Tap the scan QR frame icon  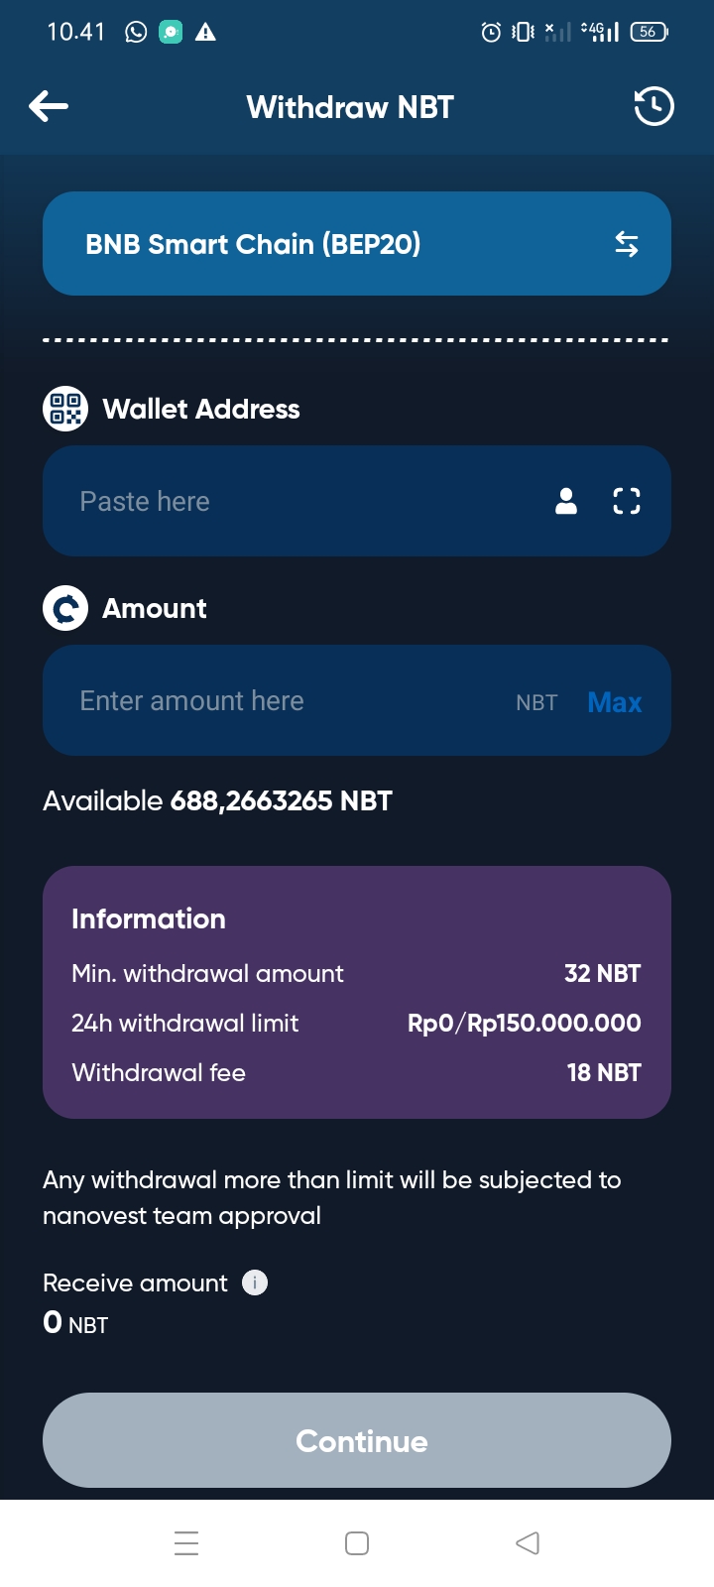pyautogui.click(x=627, y=501)
